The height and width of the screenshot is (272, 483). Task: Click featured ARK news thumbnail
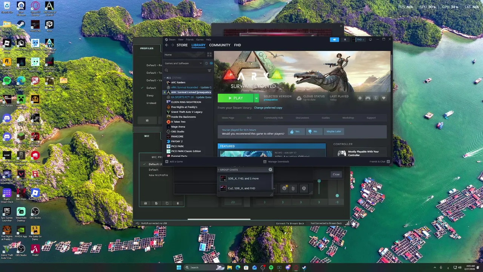point(246,154)
